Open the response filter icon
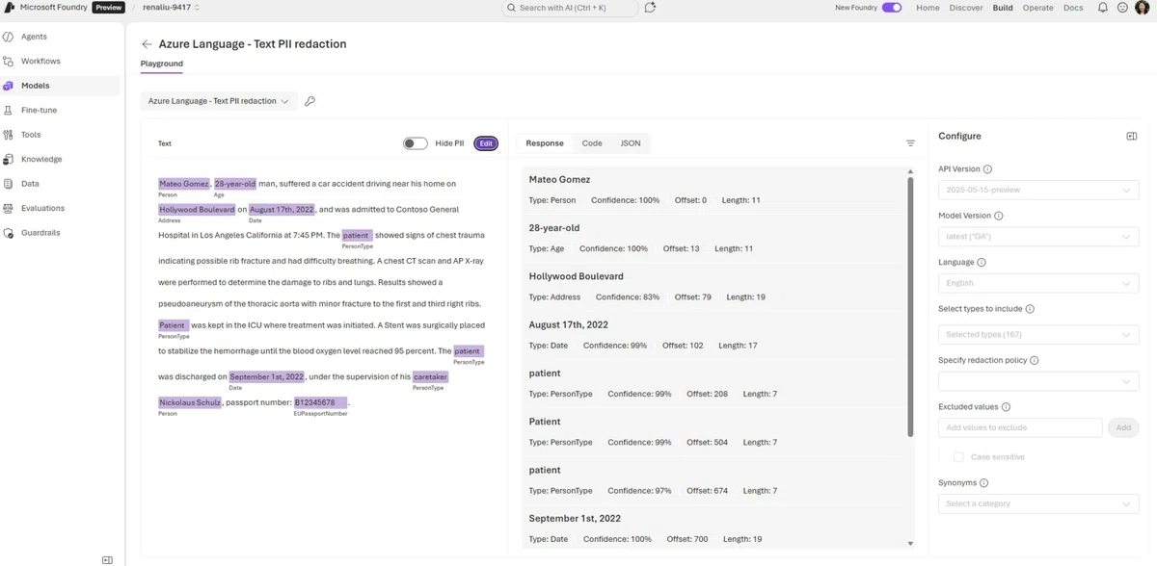Screen dimensions: 1157x566 [910, 143]
